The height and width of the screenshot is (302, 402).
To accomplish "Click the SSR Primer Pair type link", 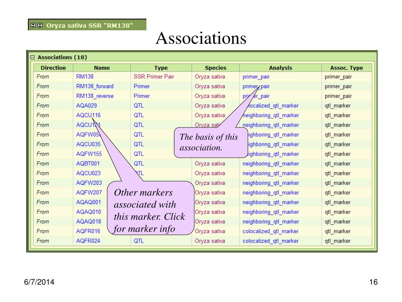I will click(x=153, y=77).
